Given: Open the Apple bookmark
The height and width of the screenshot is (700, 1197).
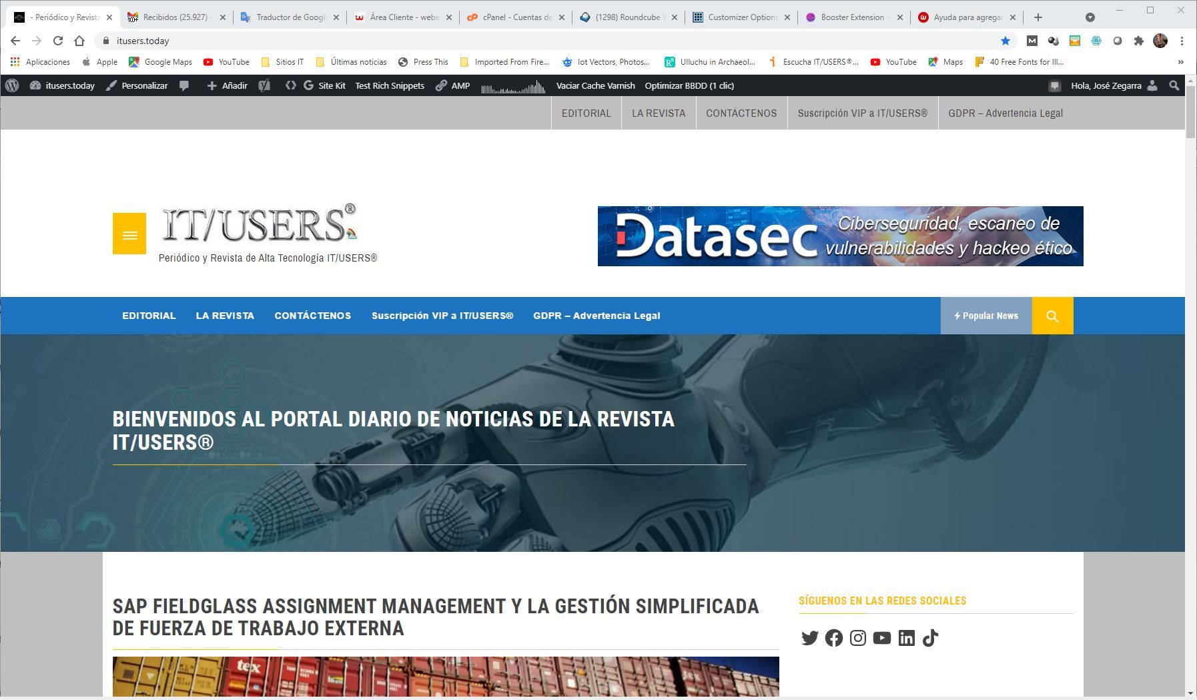Looking at the screenshot, I should [x=100, y=62].
